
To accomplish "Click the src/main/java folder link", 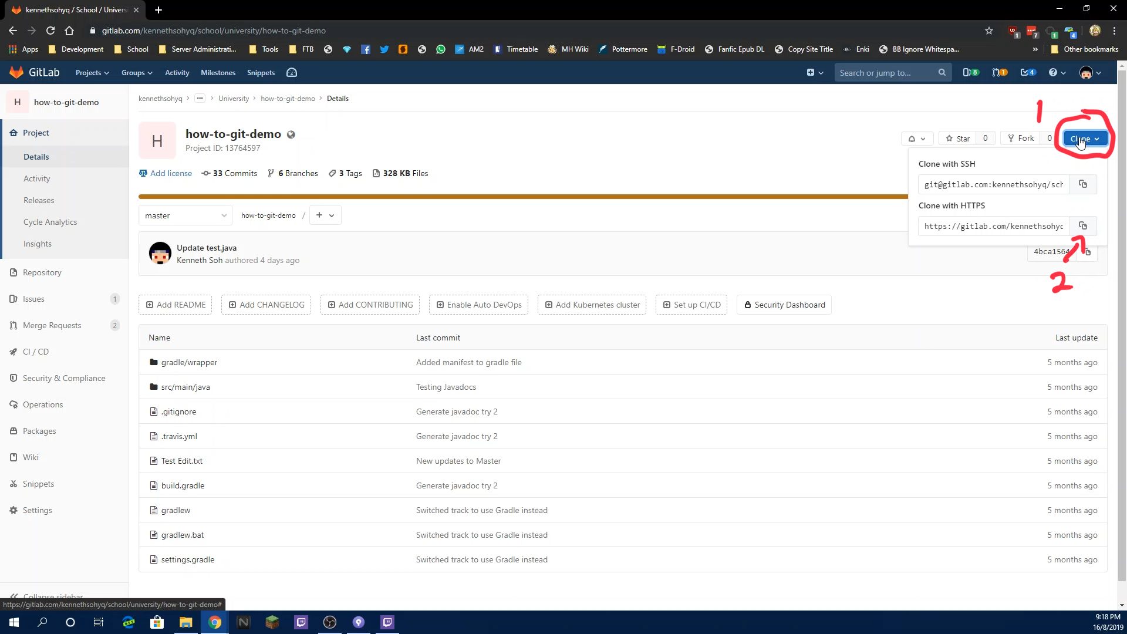I will pos(185,386).
